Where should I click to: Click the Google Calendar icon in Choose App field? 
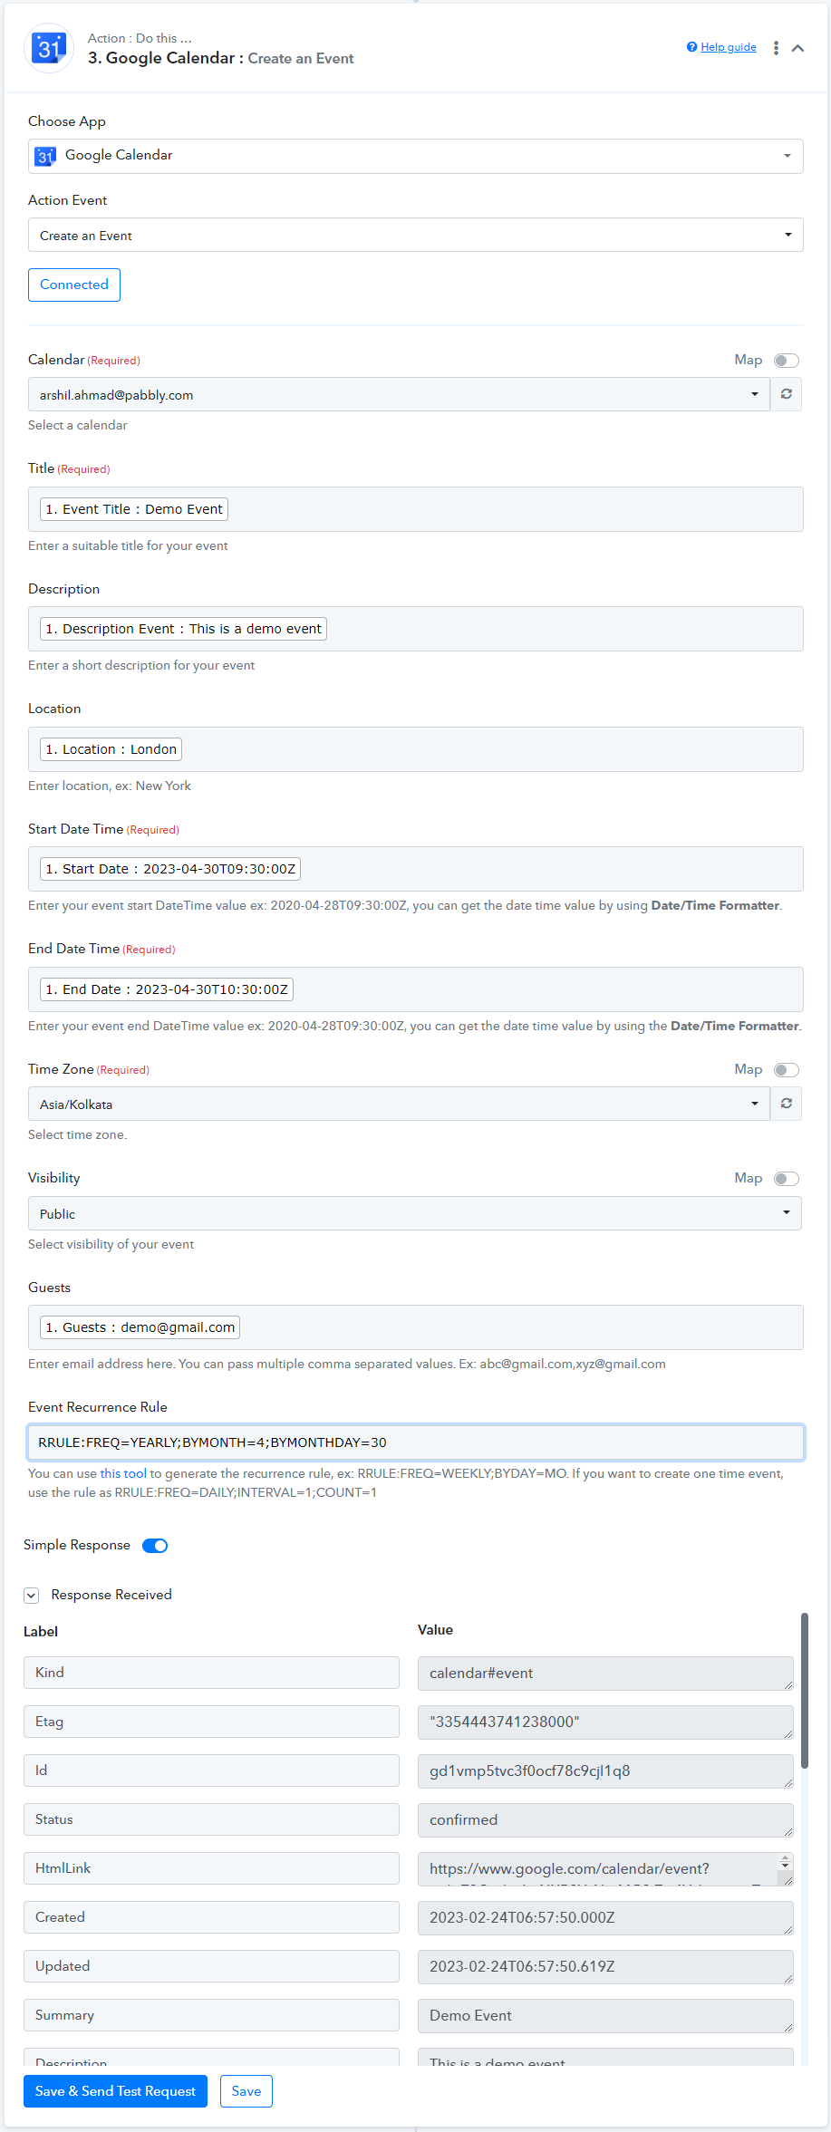pyautogui.click(x=45, y=156)
